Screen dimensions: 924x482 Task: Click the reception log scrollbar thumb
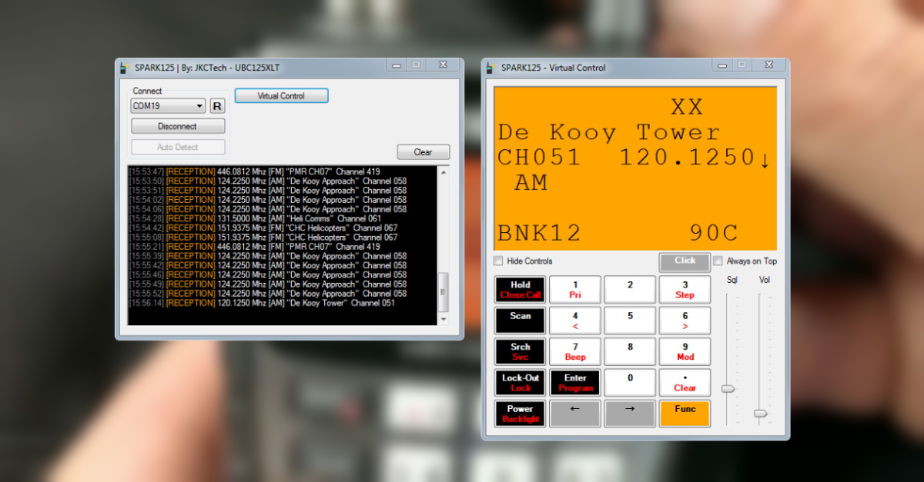(444, 291)
